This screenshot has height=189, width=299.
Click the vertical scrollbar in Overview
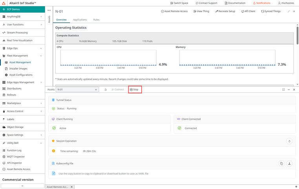(x=297, y=39)
